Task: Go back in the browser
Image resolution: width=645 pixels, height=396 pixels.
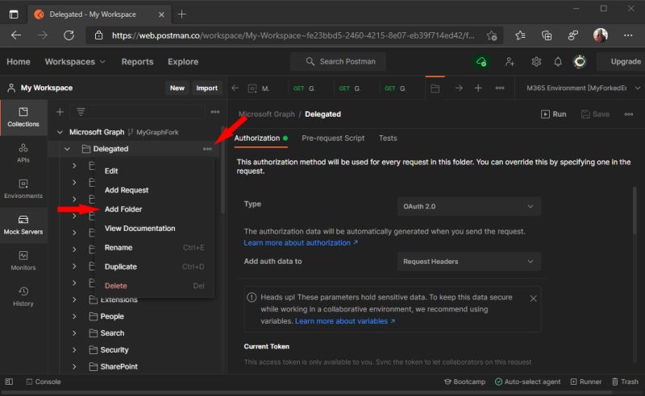Action: 16,35
